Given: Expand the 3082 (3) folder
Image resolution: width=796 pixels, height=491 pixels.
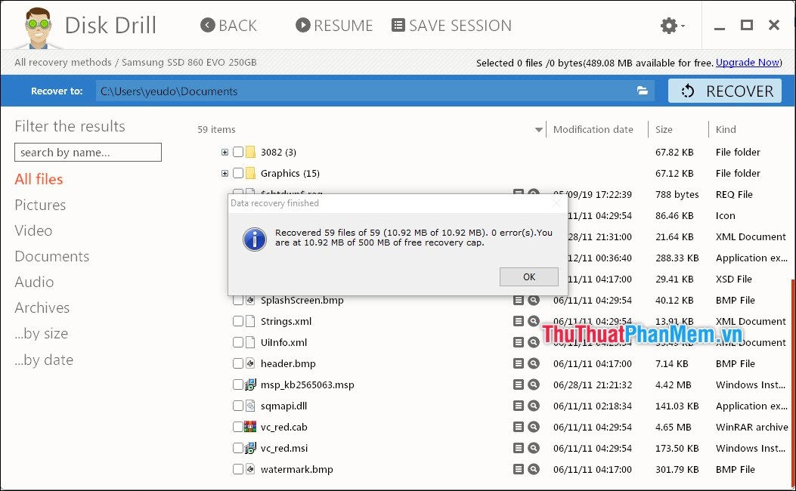Looking at the screenshot, I should (x=224, y=152).
